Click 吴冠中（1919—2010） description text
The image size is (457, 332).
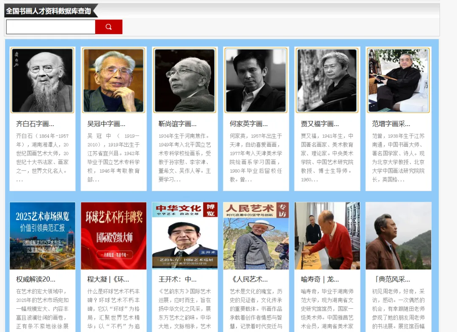(114, 158)
